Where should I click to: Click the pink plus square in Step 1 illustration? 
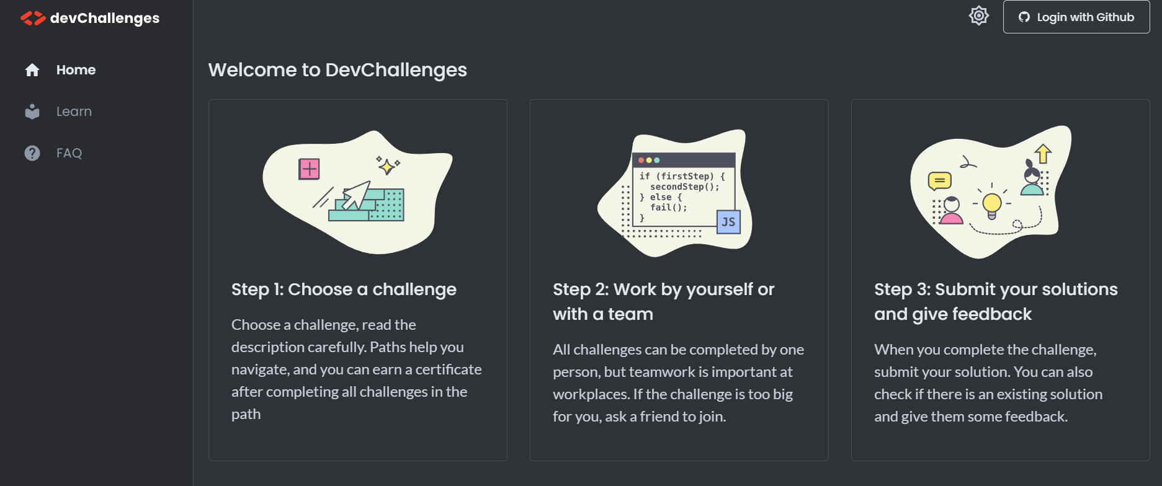click(309, 169)
